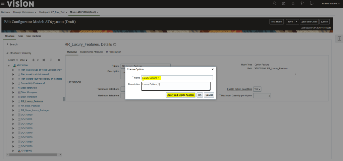Open the Save button dropdown arrow
The image size is (343, 161).
(x=297, y=22)
